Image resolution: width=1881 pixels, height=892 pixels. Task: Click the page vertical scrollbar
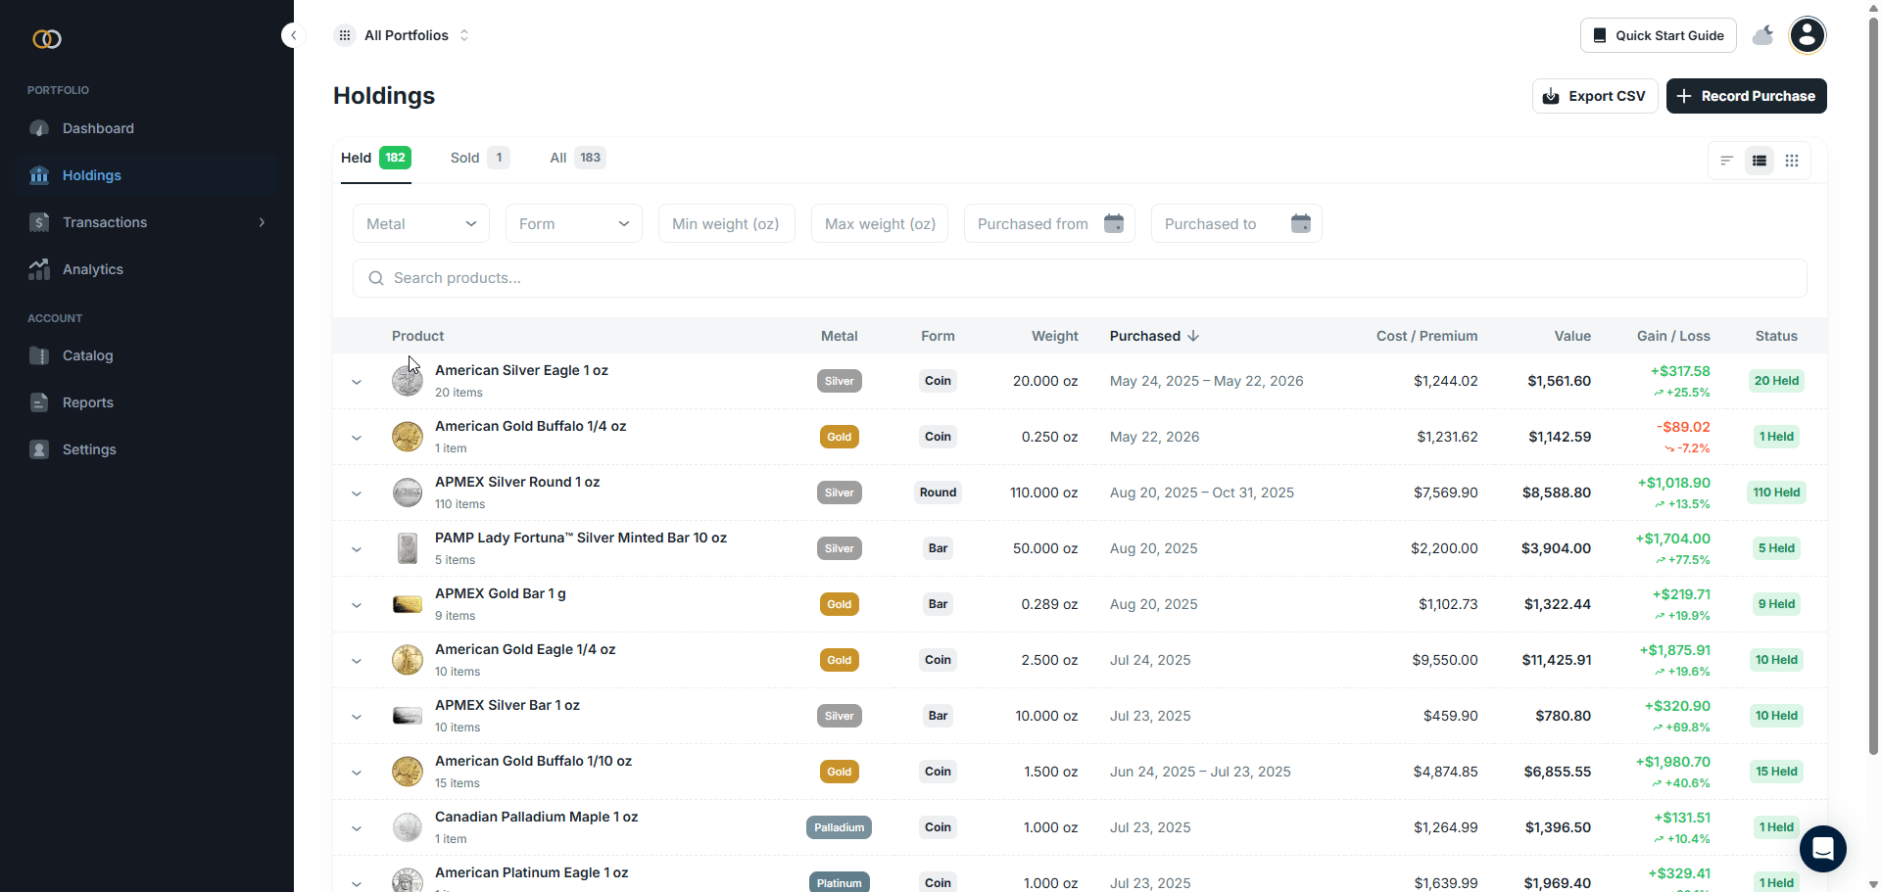pyautogui.click(x=1873, y=385)
